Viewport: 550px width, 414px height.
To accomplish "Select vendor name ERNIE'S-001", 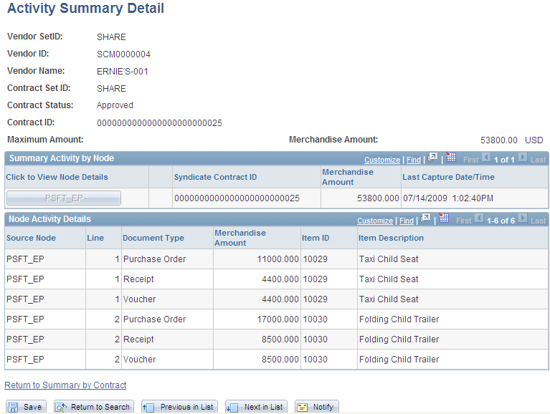I will coord(123,72).
